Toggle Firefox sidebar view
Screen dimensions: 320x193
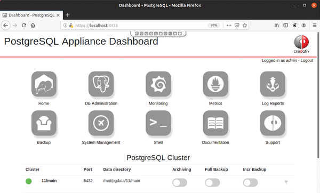coord(286,25)
